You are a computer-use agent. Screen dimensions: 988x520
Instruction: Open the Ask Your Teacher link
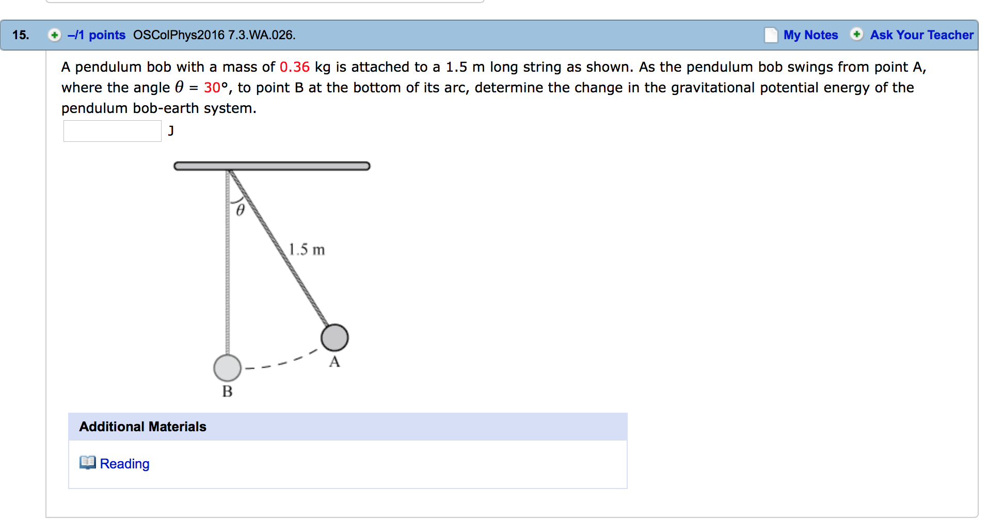coord(921,35)
